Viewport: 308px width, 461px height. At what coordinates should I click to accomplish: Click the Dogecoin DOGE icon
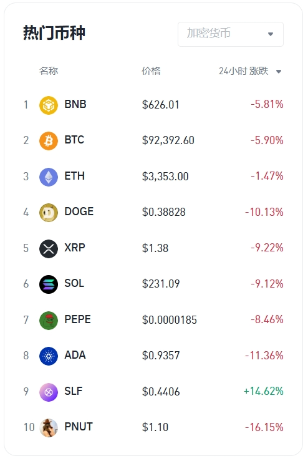coord(49,213)
